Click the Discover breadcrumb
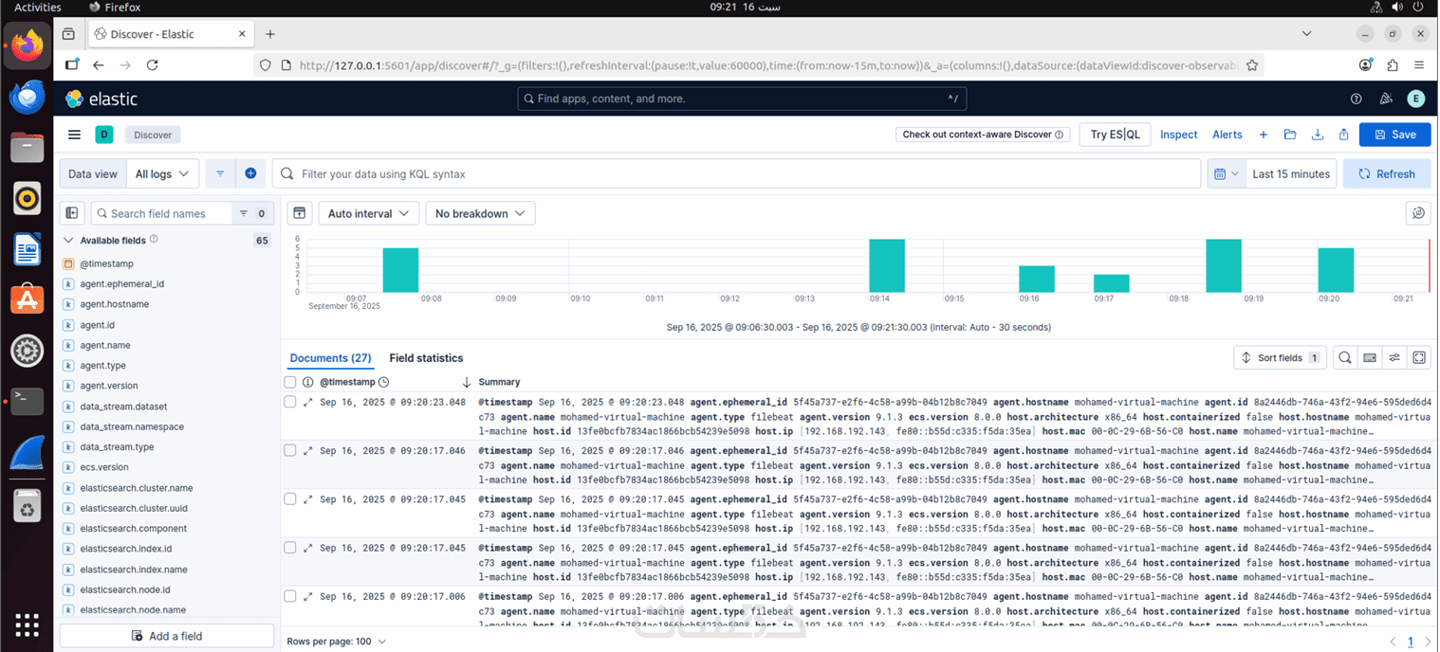The image size is (1440, 652). tap(153, 135)
